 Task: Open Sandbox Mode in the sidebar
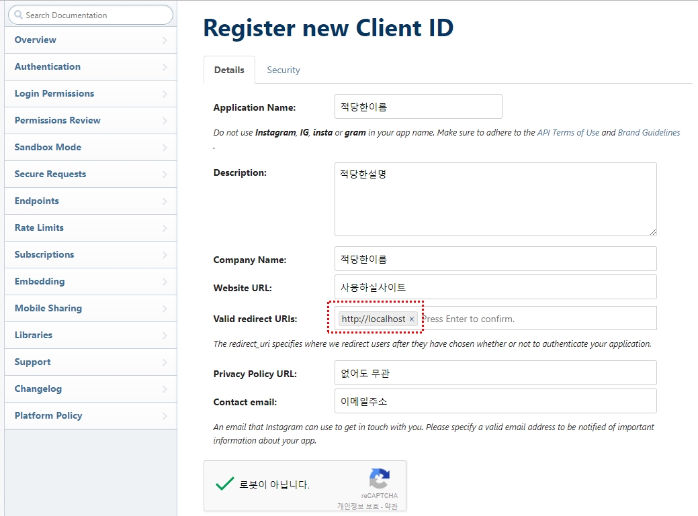coord(48,148)
